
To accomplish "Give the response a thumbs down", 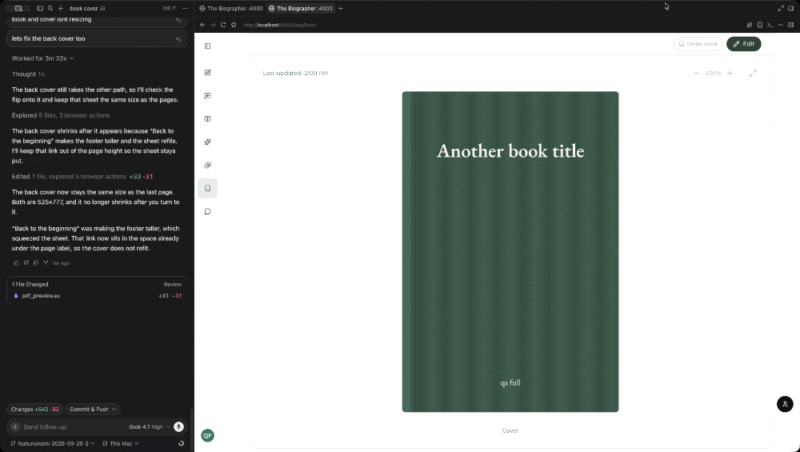I will pyautogui.click(x=26, y=263).
